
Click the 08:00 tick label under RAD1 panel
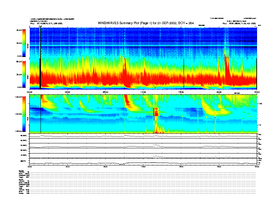pyautogui.click(x=105, y=92)
